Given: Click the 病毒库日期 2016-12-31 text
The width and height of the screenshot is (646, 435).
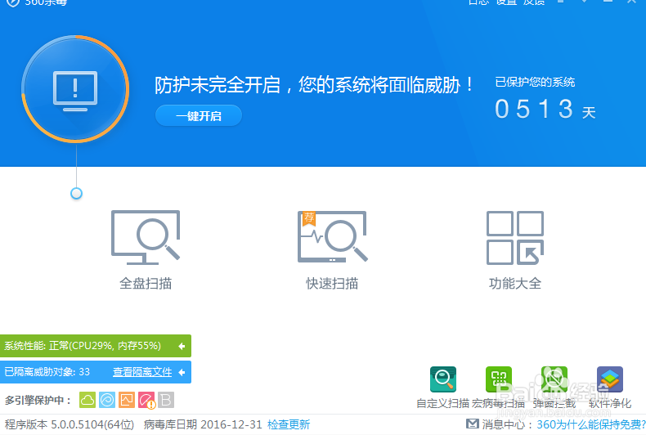Looking at the screenshot, I should (x=203, y=424).
